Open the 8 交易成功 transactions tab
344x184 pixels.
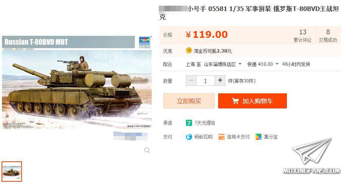coord(328,36)
